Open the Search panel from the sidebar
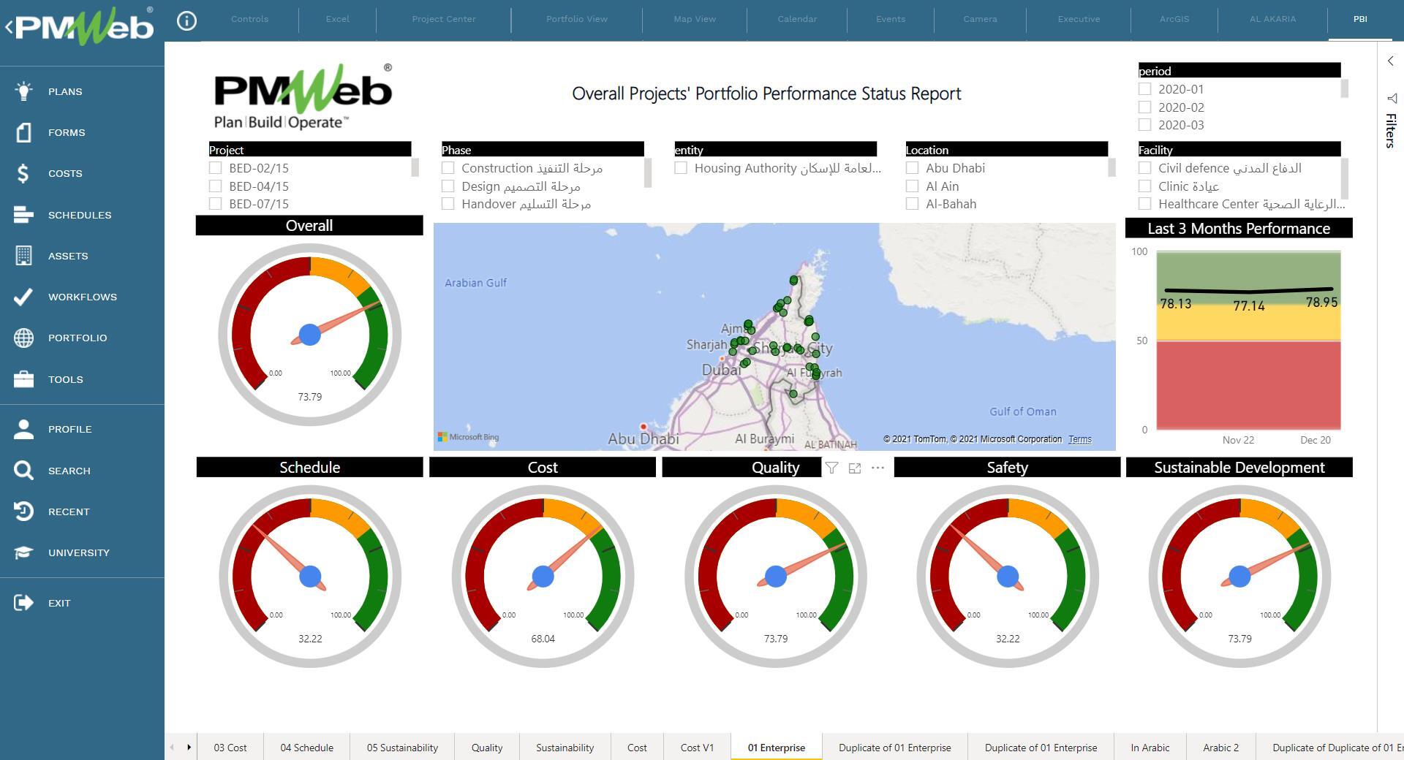The width and height of the screenshot is (1404, 760). point(22,471)
